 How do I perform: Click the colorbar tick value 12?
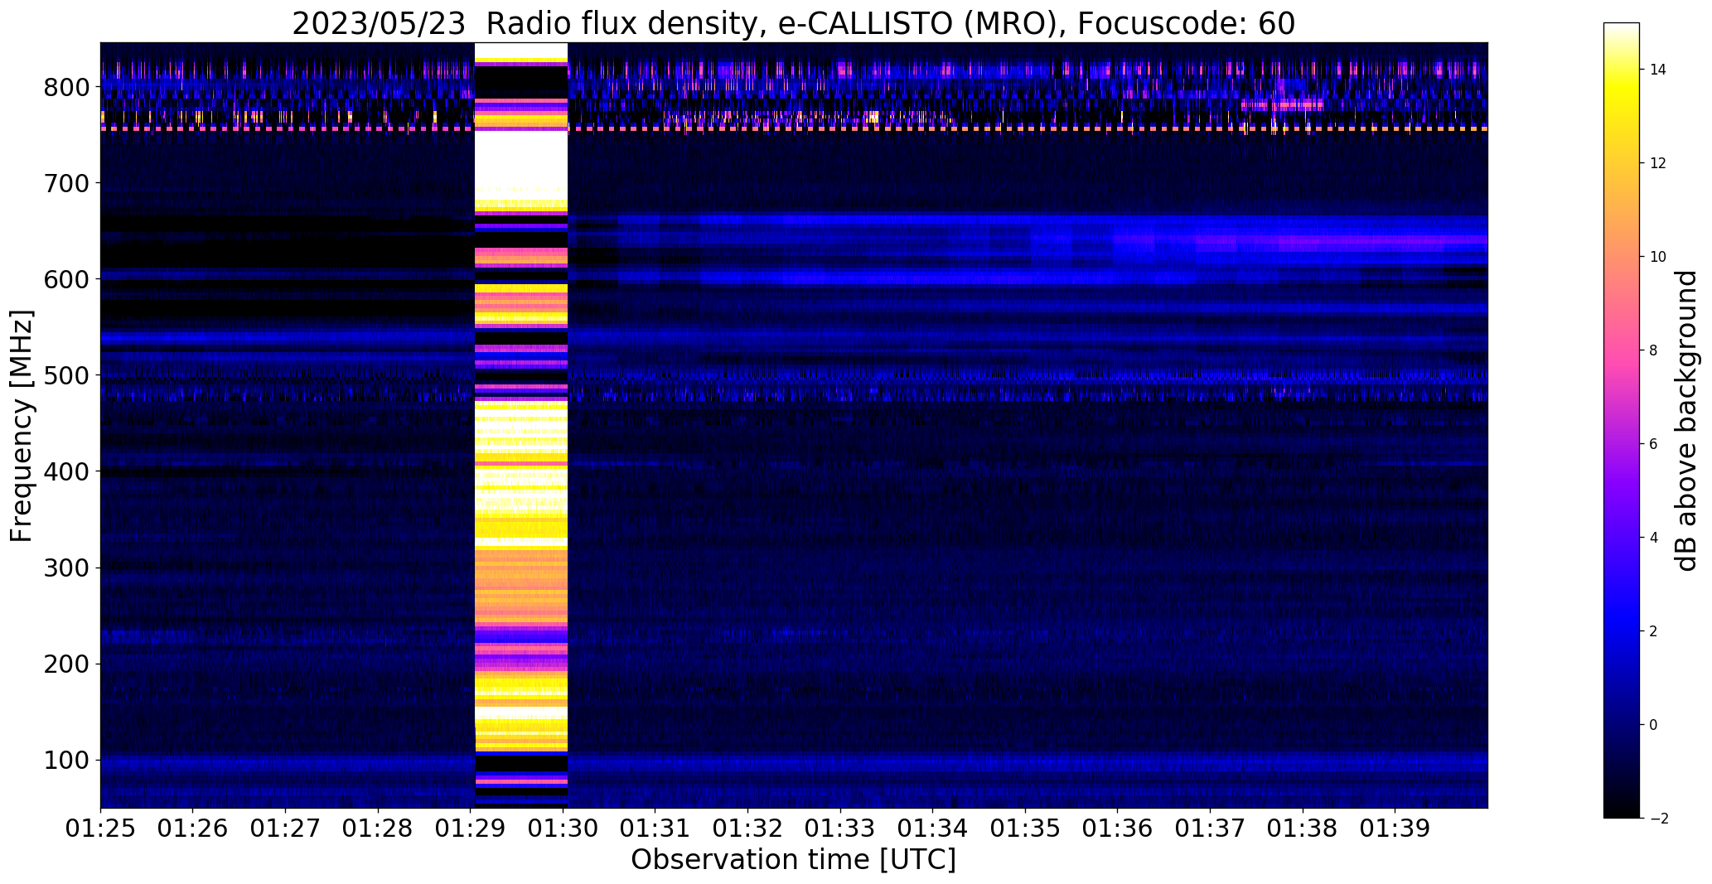point(1658,163)
